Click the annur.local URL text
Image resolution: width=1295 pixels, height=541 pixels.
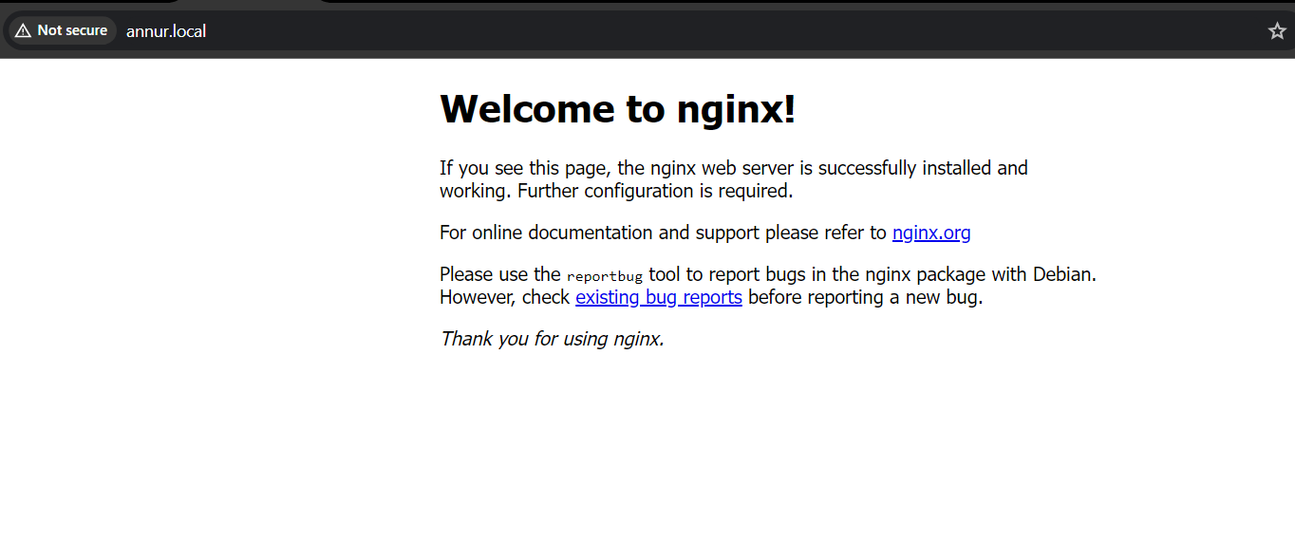click(x=166, y=31)
